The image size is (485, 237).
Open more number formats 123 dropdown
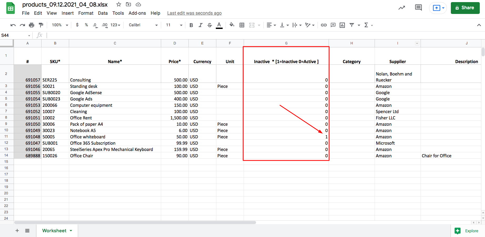[115, 25]
